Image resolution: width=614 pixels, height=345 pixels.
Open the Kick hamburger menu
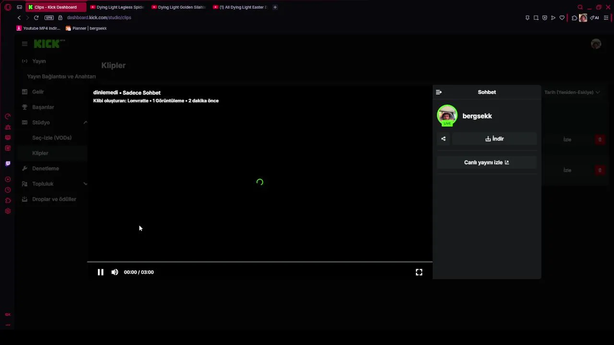click(24, 44)
